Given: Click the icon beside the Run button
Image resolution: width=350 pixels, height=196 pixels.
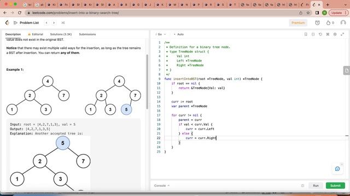Looking at the screenshot, I should (302, 186).
